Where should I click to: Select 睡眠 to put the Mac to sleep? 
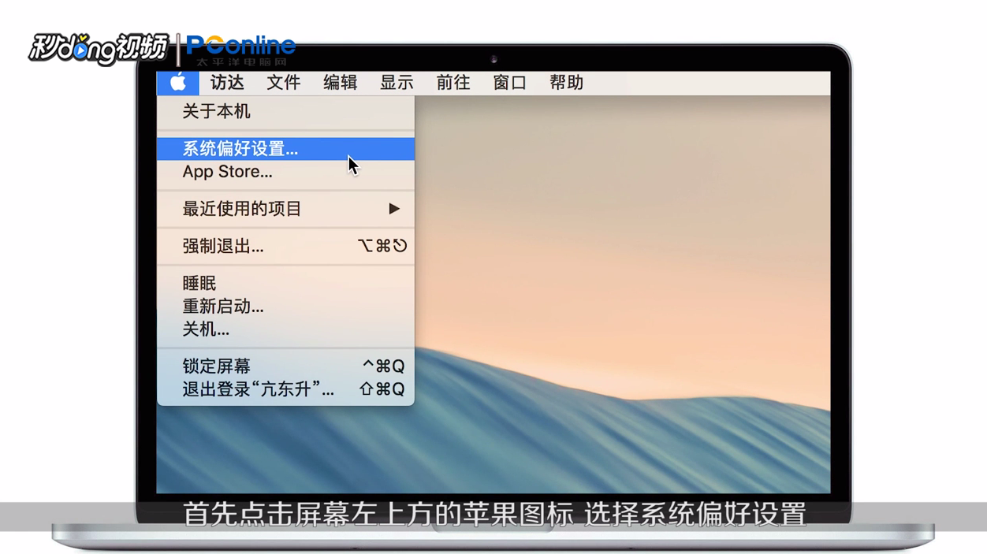point(198,283)
